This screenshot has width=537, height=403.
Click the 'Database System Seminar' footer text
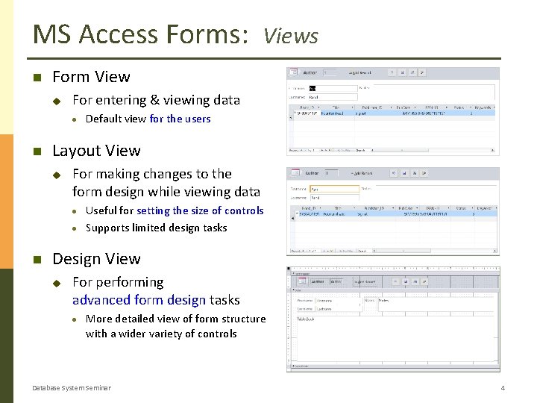coord(72,388)
